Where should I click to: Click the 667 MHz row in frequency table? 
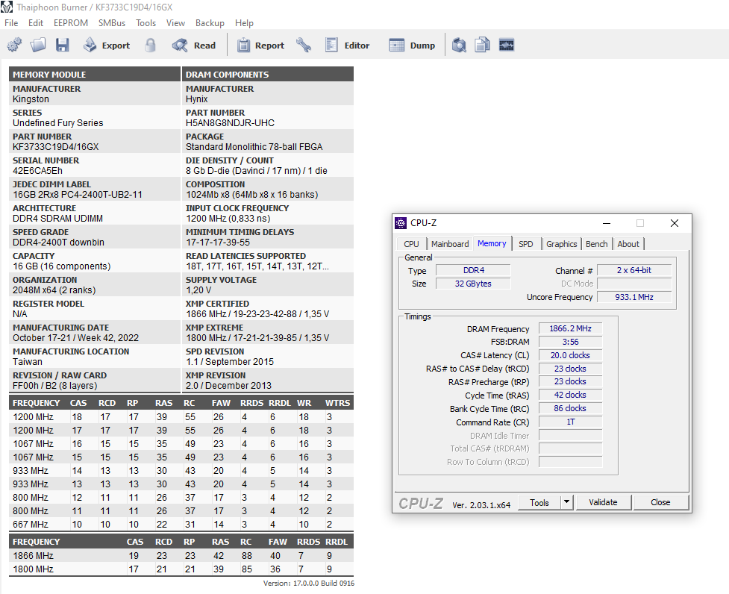(x=181, y=525)
